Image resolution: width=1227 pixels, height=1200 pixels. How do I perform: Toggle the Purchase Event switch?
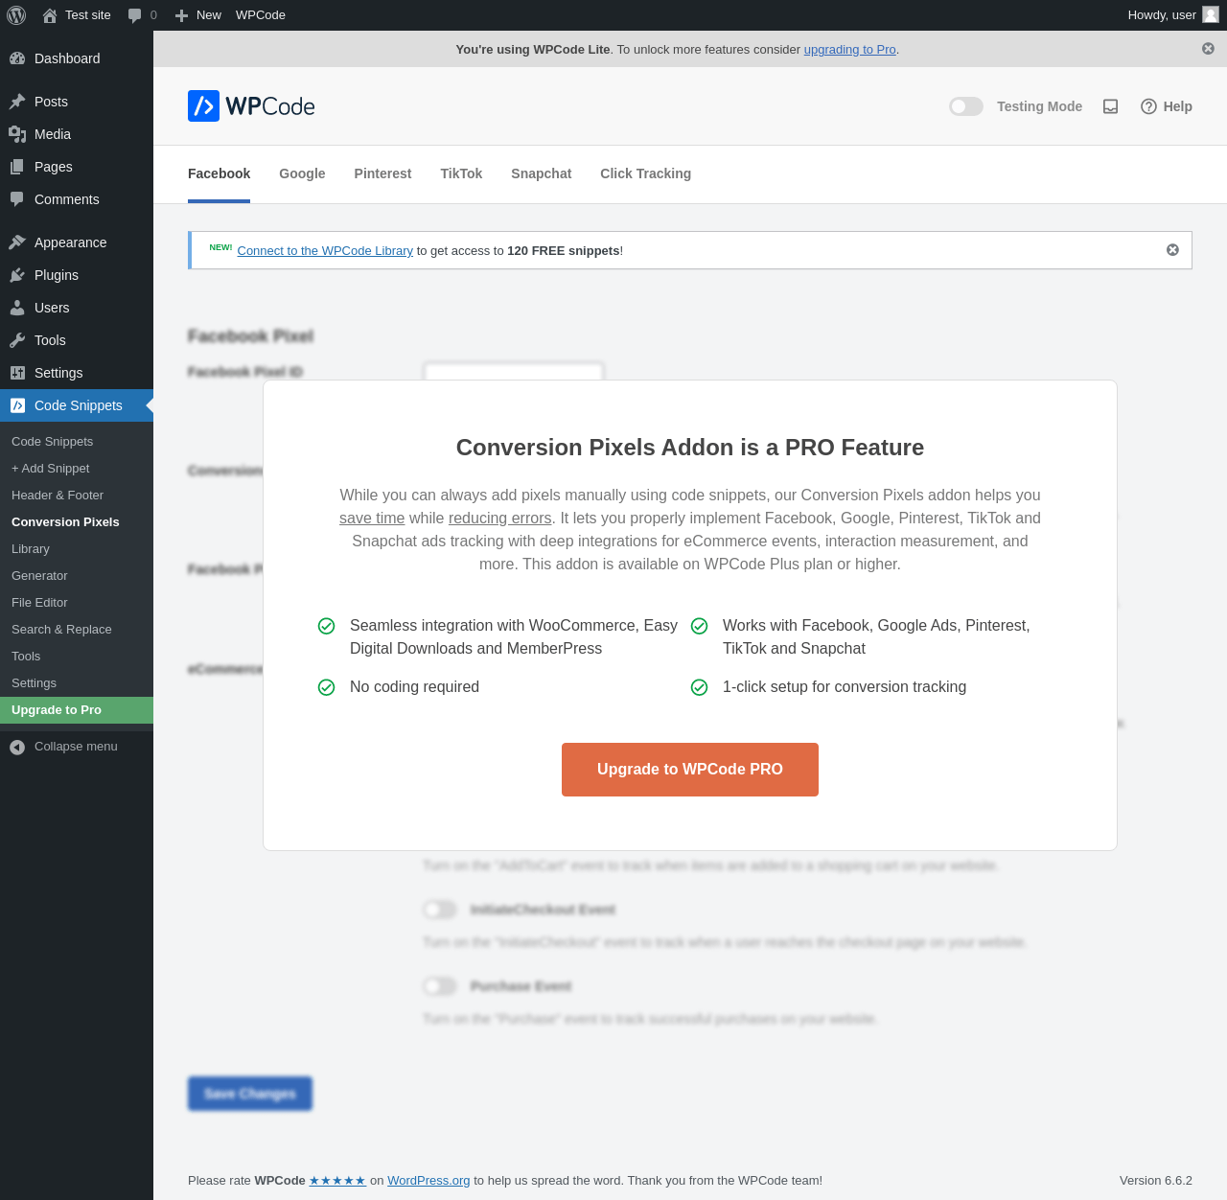point(440,985)
